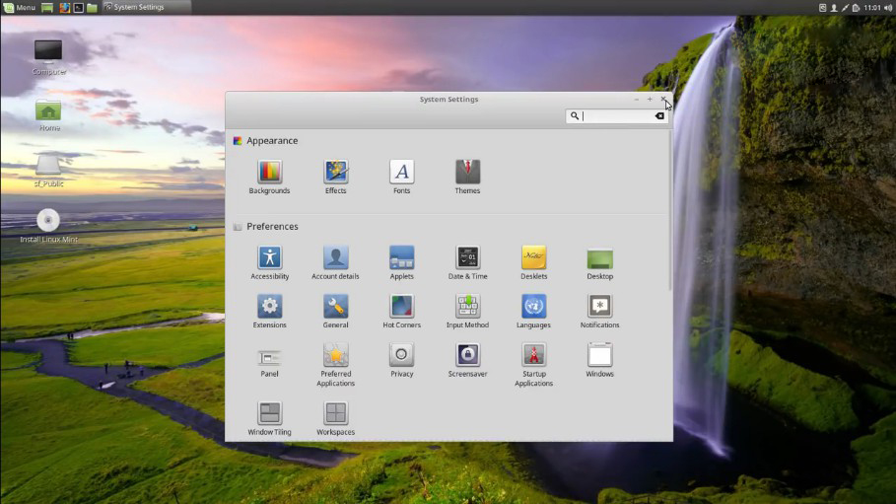Open the Privacy settings
Viewport: 896px width, 504px height.
point(402,360)
